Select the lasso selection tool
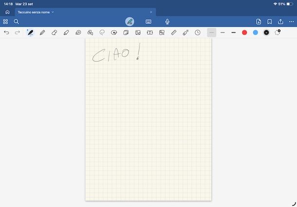Viewport: 297px width, 207px height. pos(102,33)
